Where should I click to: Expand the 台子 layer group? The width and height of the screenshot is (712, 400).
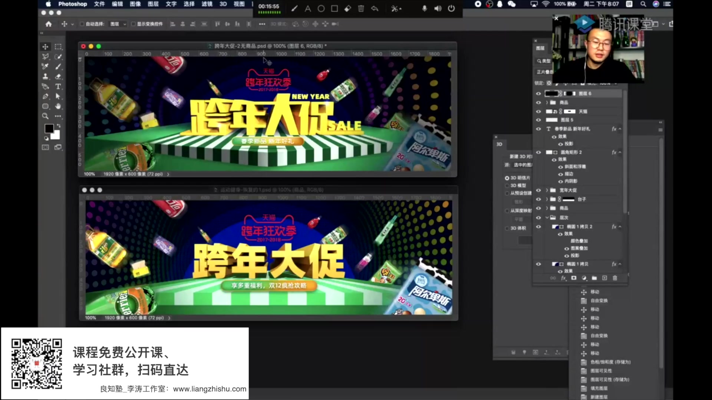547,199
